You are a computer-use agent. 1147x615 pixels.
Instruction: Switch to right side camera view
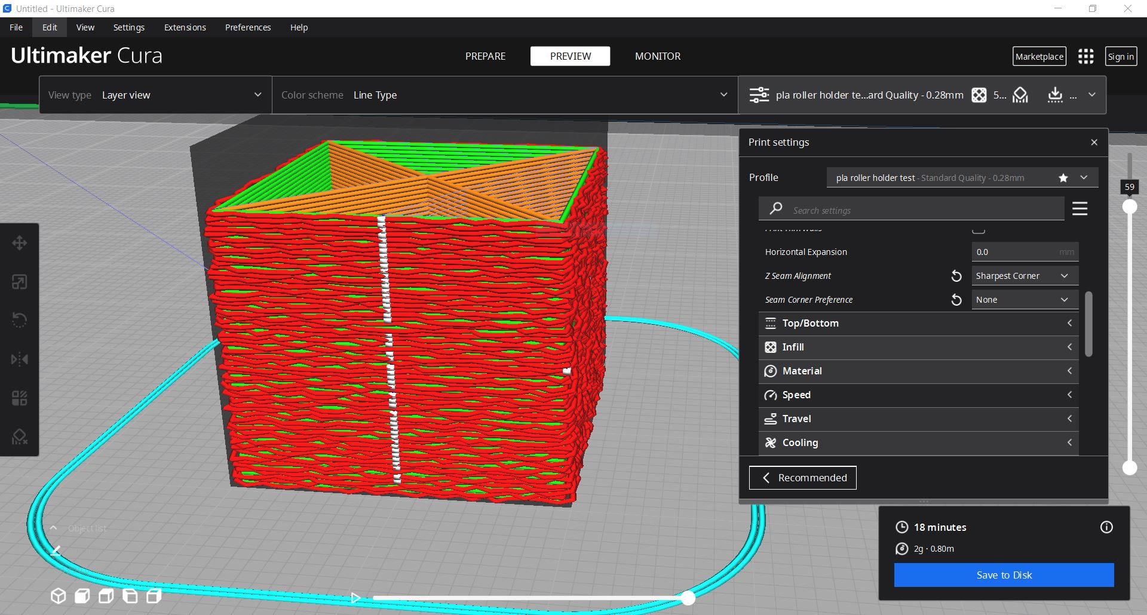pyautogui.click(x=154, y=596)
